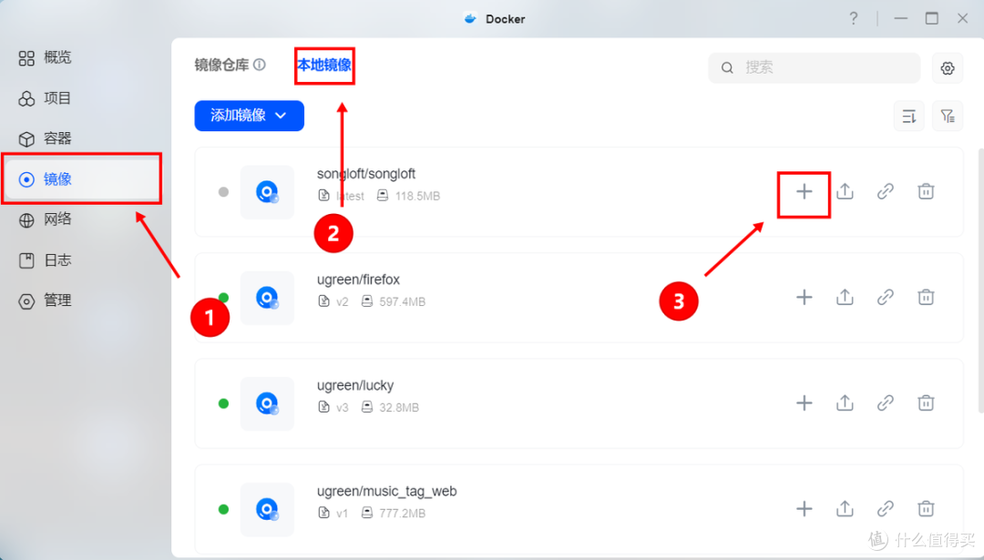Click the 597.4MB size label
Image resolution: width=984 pixels, height=560 pixels.
[403, 301]
